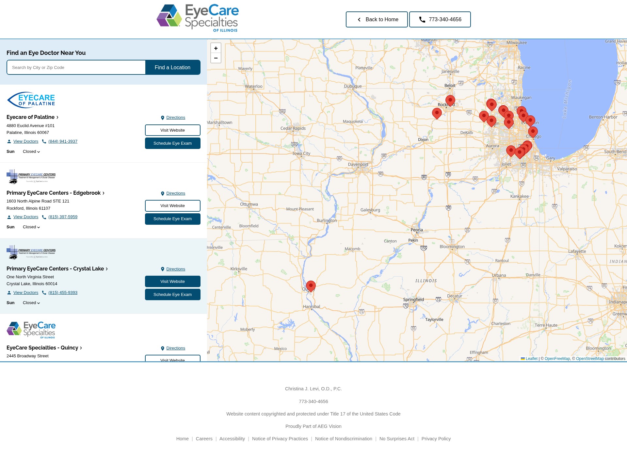Image resolution: width=627 pixels, height=456 pixels.
Task: Open the Leaflet attribution link
Action: (529, 359)
